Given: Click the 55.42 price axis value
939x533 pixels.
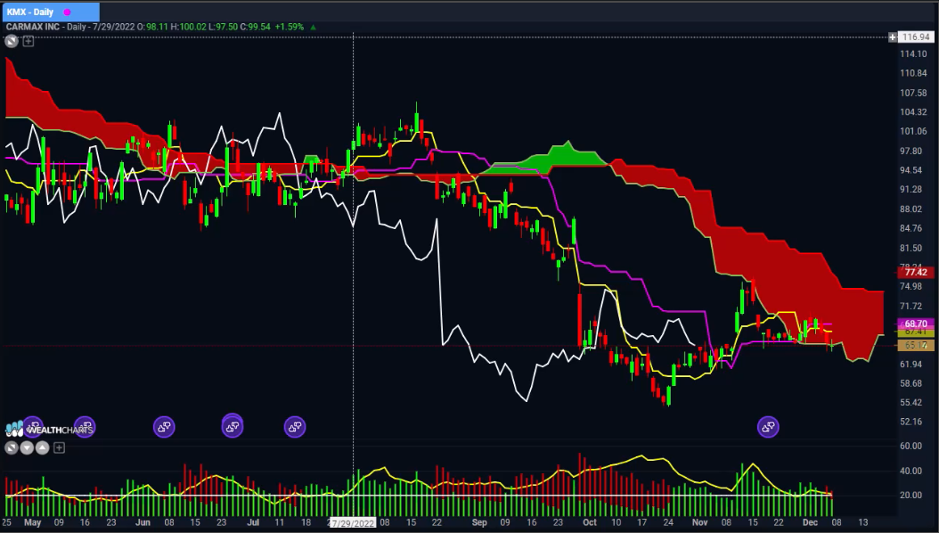Looking at the screenshot, I should pos(910,403).
